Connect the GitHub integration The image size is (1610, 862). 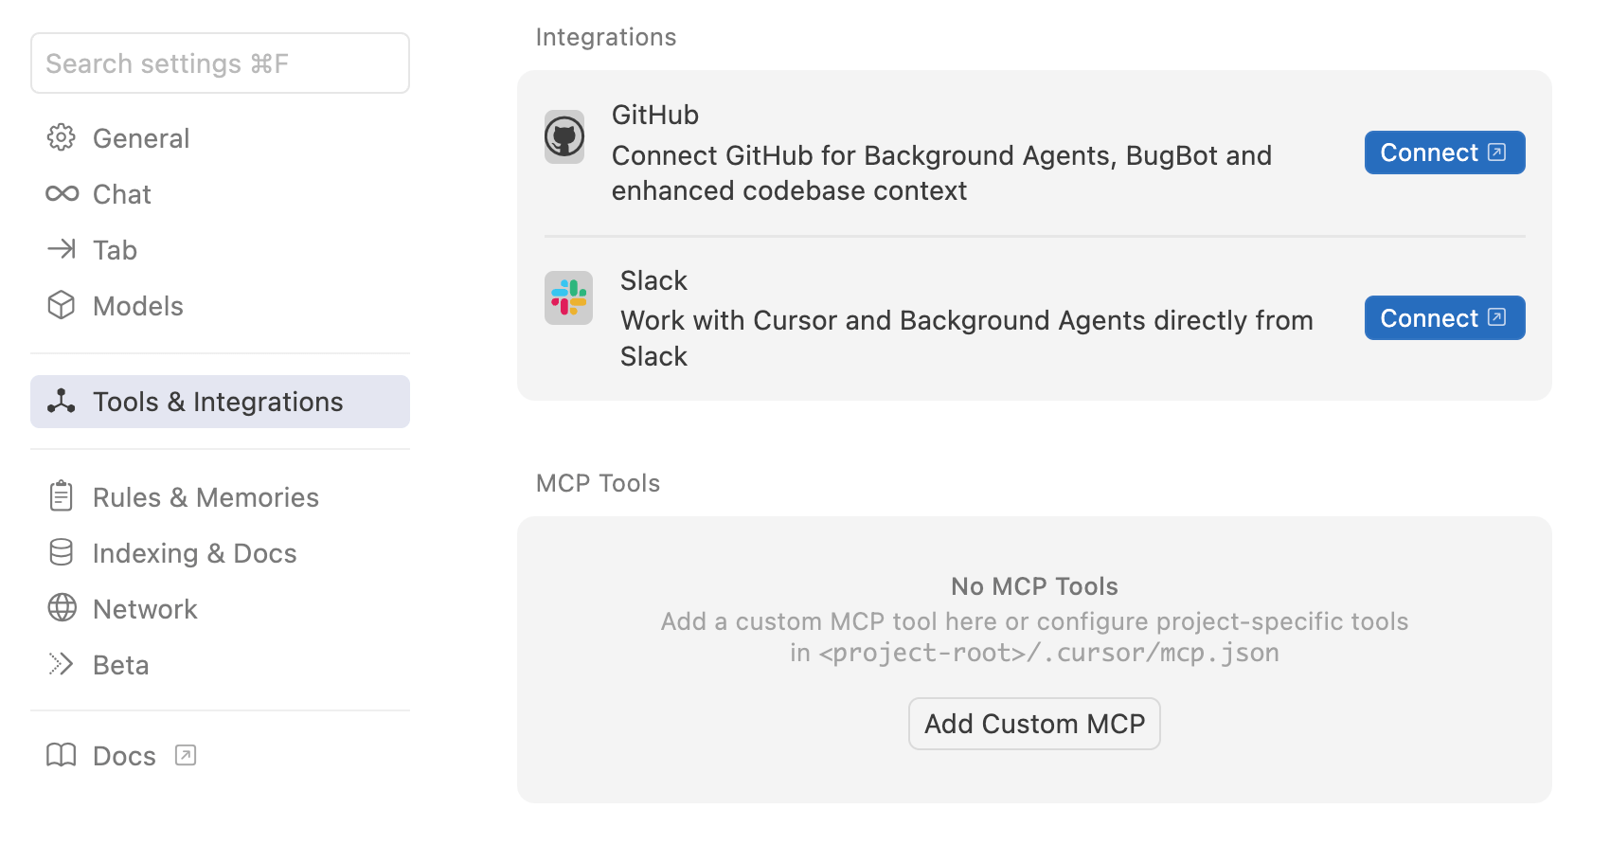pyautogui.click(x=1444, y=153)
